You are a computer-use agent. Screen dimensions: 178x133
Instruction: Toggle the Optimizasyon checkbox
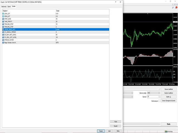[159, 101]
